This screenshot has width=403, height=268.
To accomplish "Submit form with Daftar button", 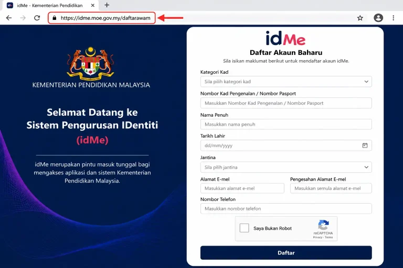I will click(x=286, y=253).
